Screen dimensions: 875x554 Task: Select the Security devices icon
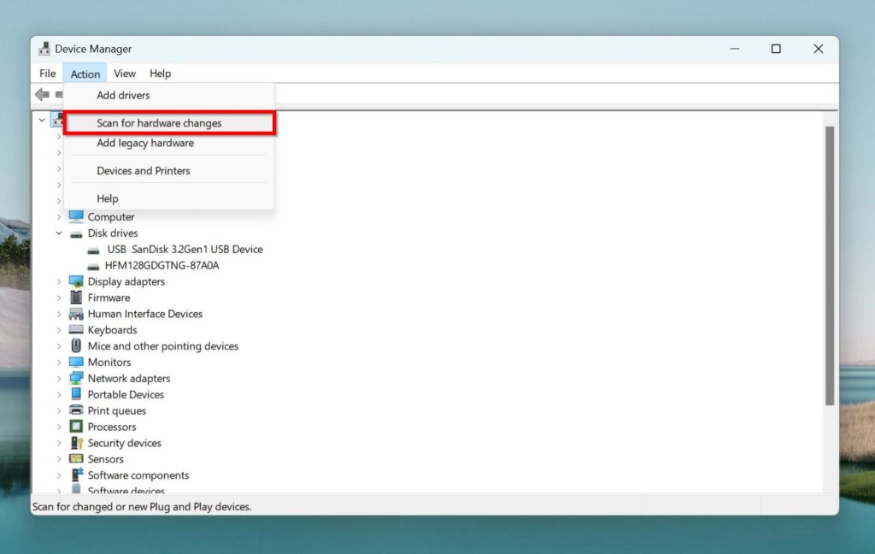coord(75,443)
